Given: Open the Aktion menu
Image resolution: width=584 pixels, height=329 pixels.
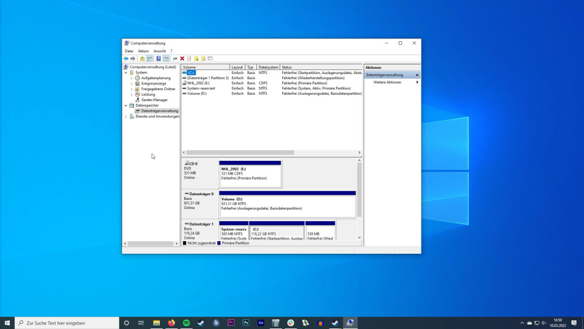Looking at the screenshot, I should 143,51.
